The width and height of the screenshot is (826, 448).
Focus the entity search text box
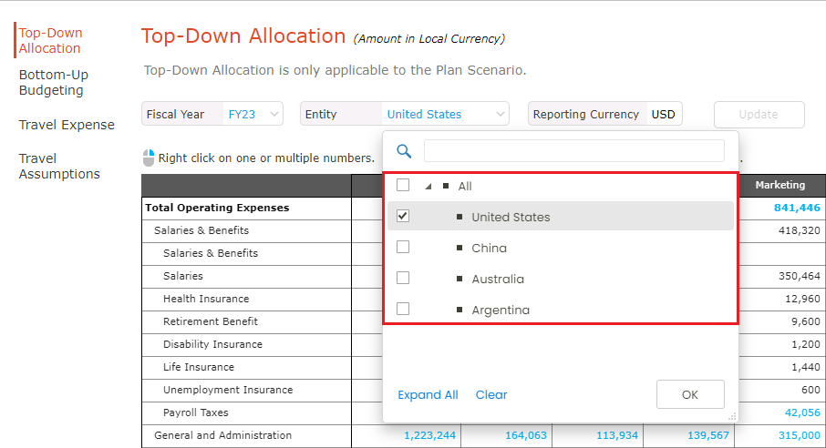[x=574, y=151]
